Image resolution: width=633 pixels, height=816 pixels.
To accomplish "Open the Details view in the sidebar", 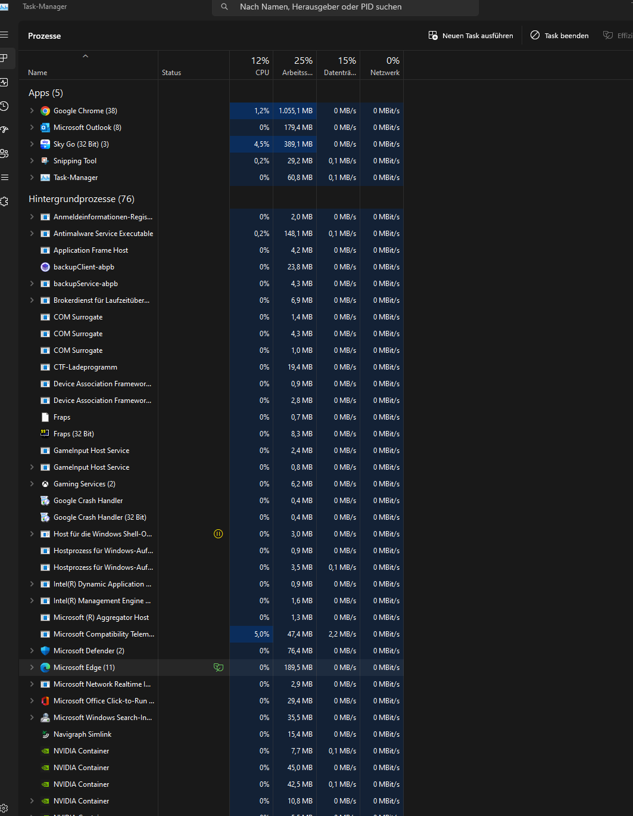I will (x=5, y=177).
